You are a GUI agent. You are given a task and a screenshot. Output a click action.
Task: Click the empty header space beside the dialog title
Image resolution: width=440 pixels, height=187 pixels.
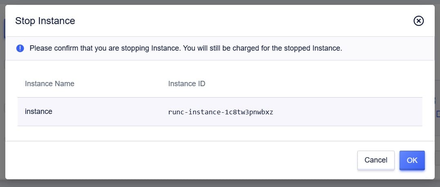244,21
